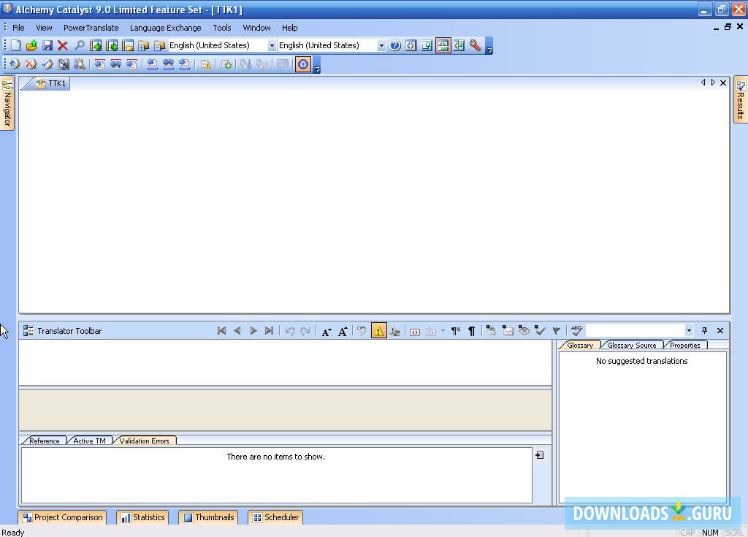Open the Language Exchange menu
This screenshot has width=748, height=537.
pos(166,28)
